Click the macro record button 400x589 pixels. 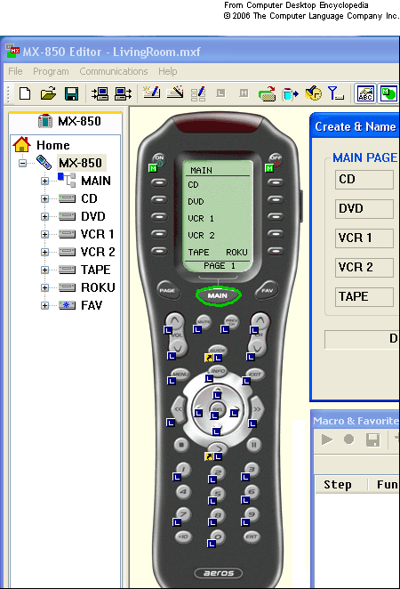click(x=349, y=440)
